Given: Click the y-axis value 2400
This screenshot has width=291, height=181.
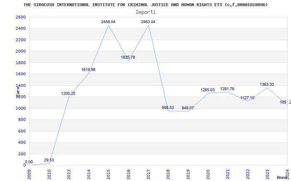Looking at the screenshot, I should coord(21,29).
